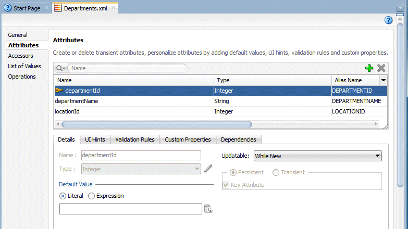Switch to the Departments.xml tab
Screen dimensions: 408x229
pos(85,8)
